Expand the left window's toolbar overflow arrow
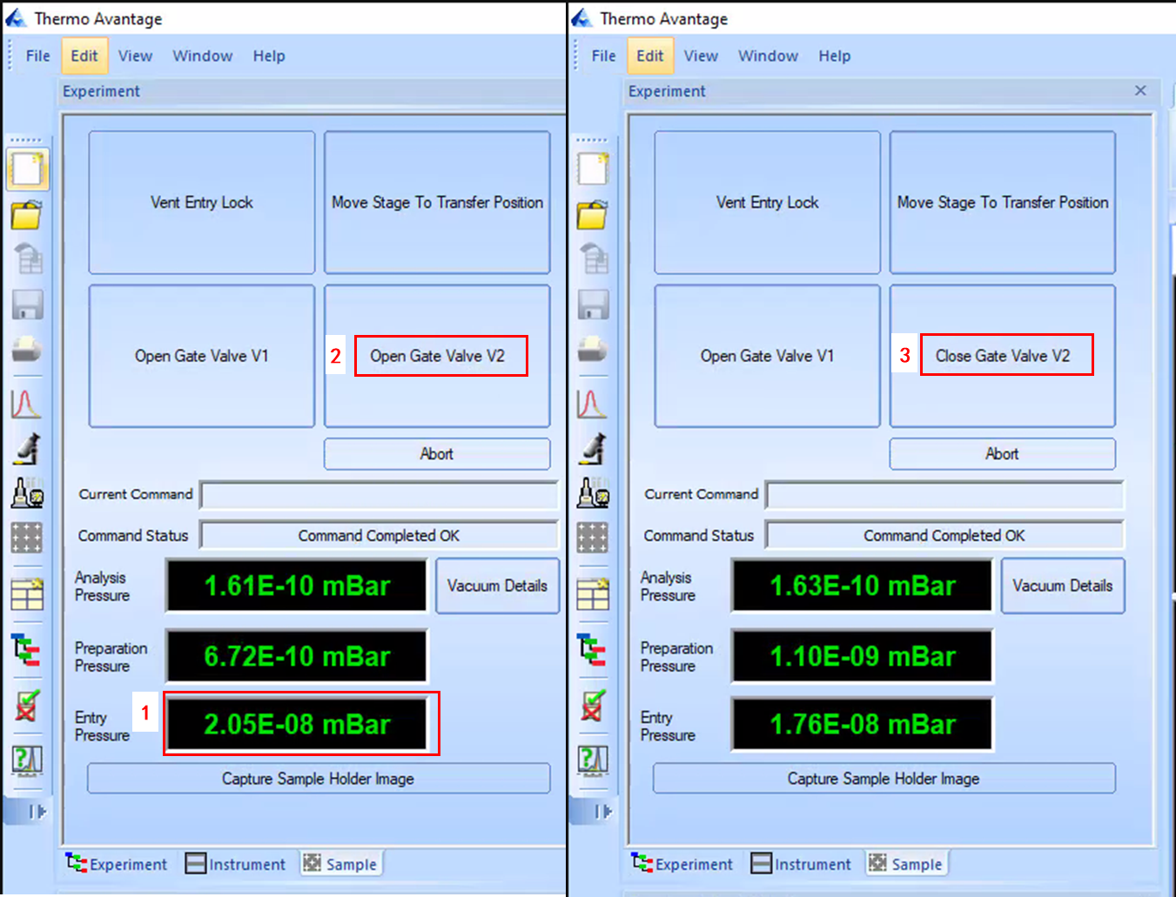 [37, 812]
